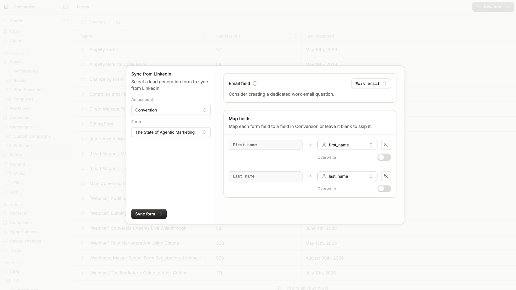Toggle Overwrite for last_name mapping

(384, 189)
